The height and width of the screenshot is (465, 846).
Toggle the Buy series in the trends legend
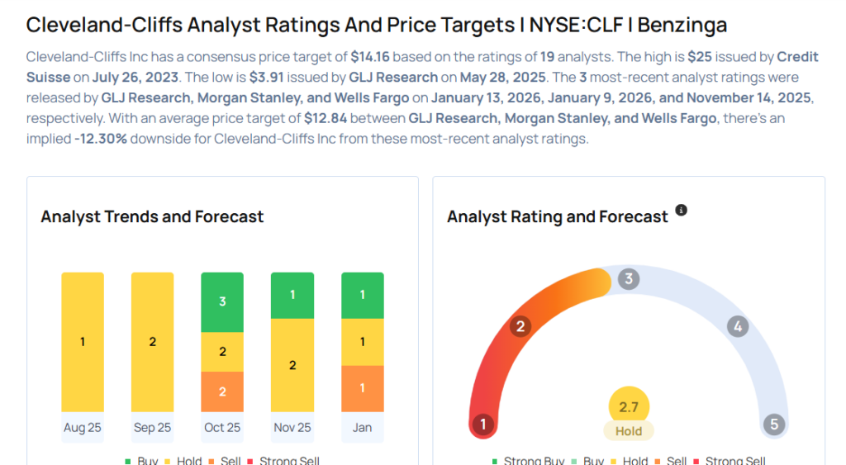point(141,461)
